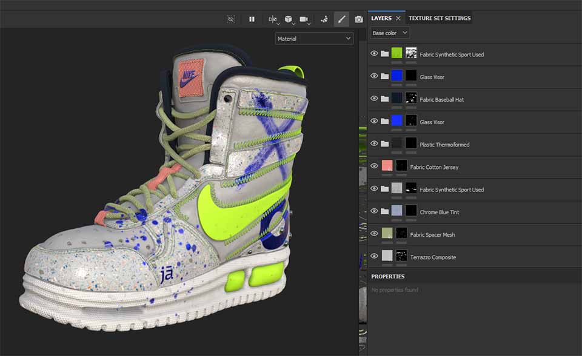Click the 3D cube display mode icon

(x=289, y=19)
